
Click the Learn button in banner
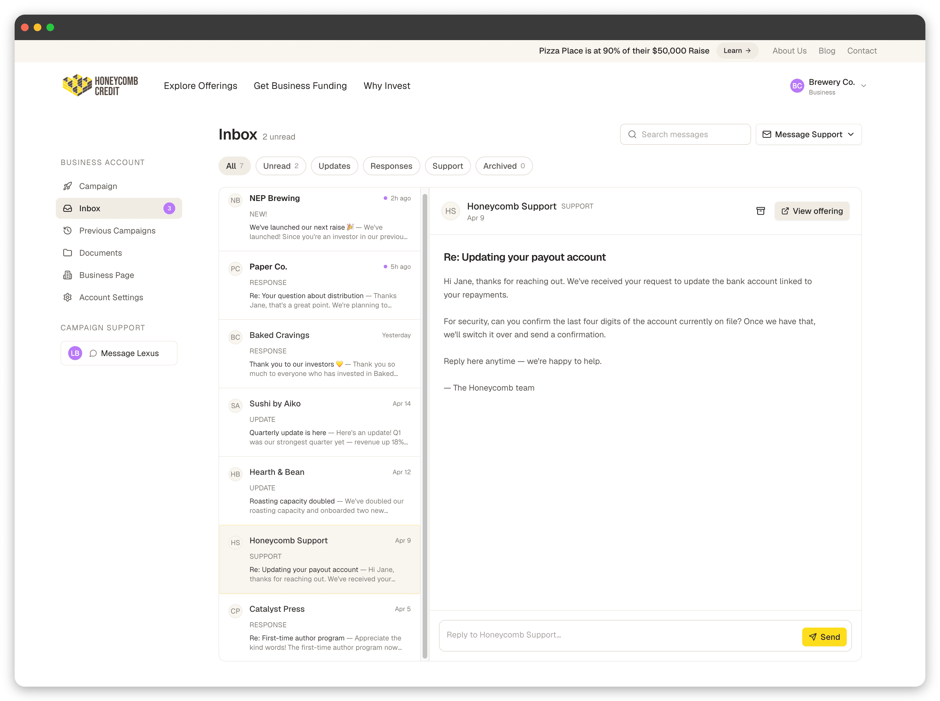737,51
